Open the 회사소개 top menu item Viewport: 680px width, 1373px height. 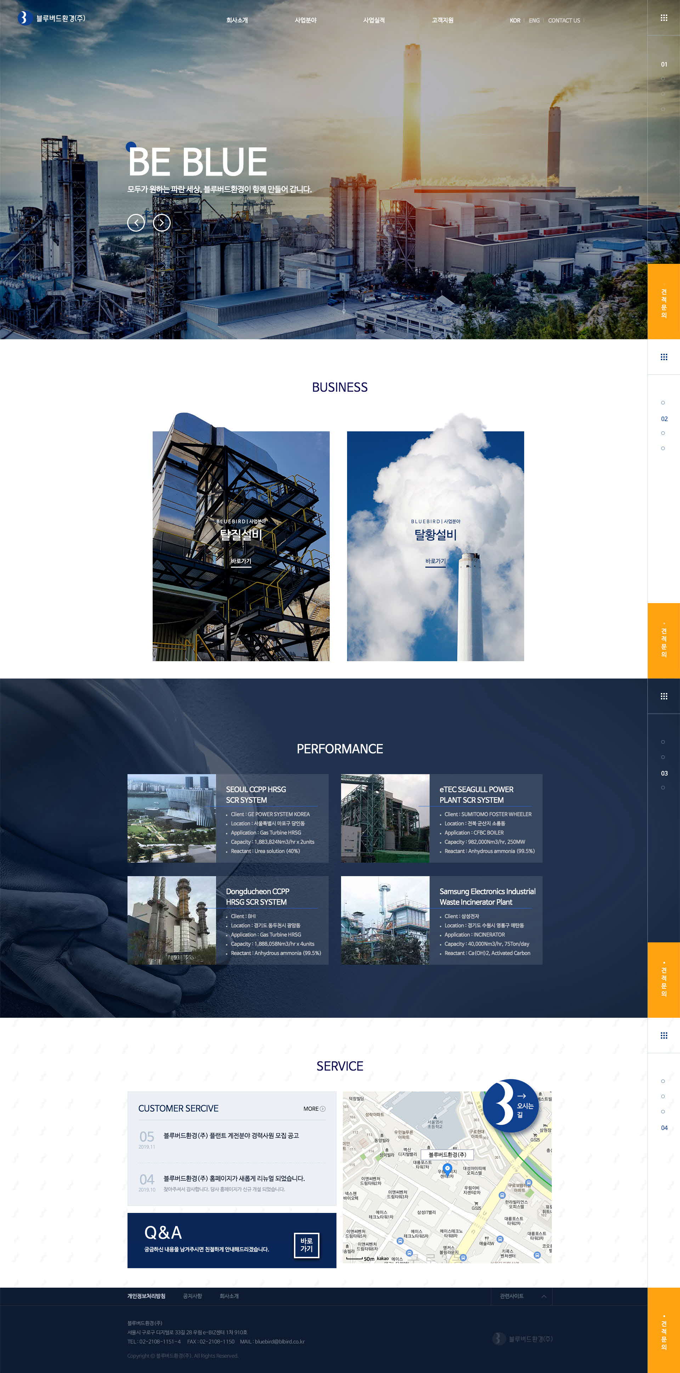point(237,20)
